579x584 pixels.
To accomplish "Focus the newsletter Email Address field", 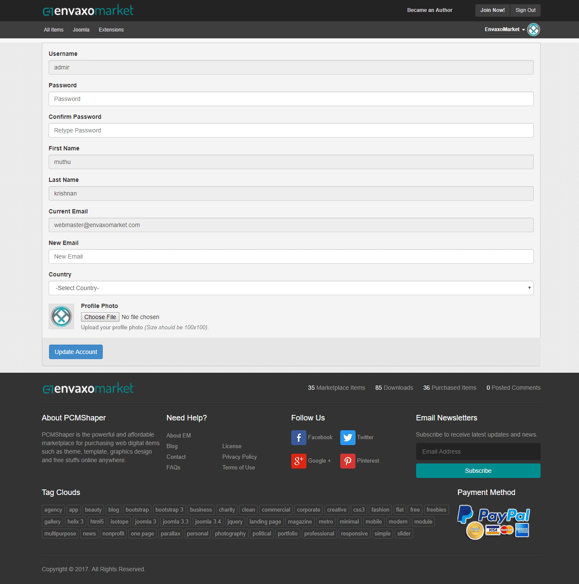I will 478,452.
